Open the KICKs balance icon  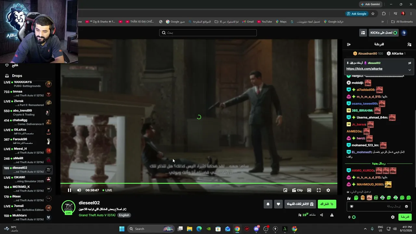(354, 217)
